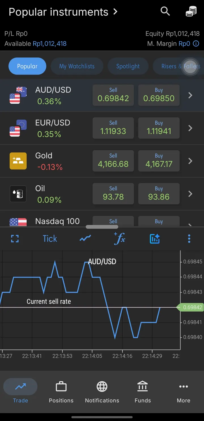Screen dimensions: 204x421
Task: Tap Gold -0.13% change value
Action: (50, 167)
